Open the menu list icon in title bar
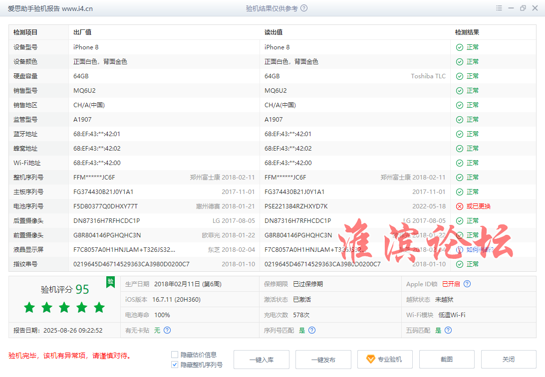Viewport: 545px width, 377px height. [499, 8]
